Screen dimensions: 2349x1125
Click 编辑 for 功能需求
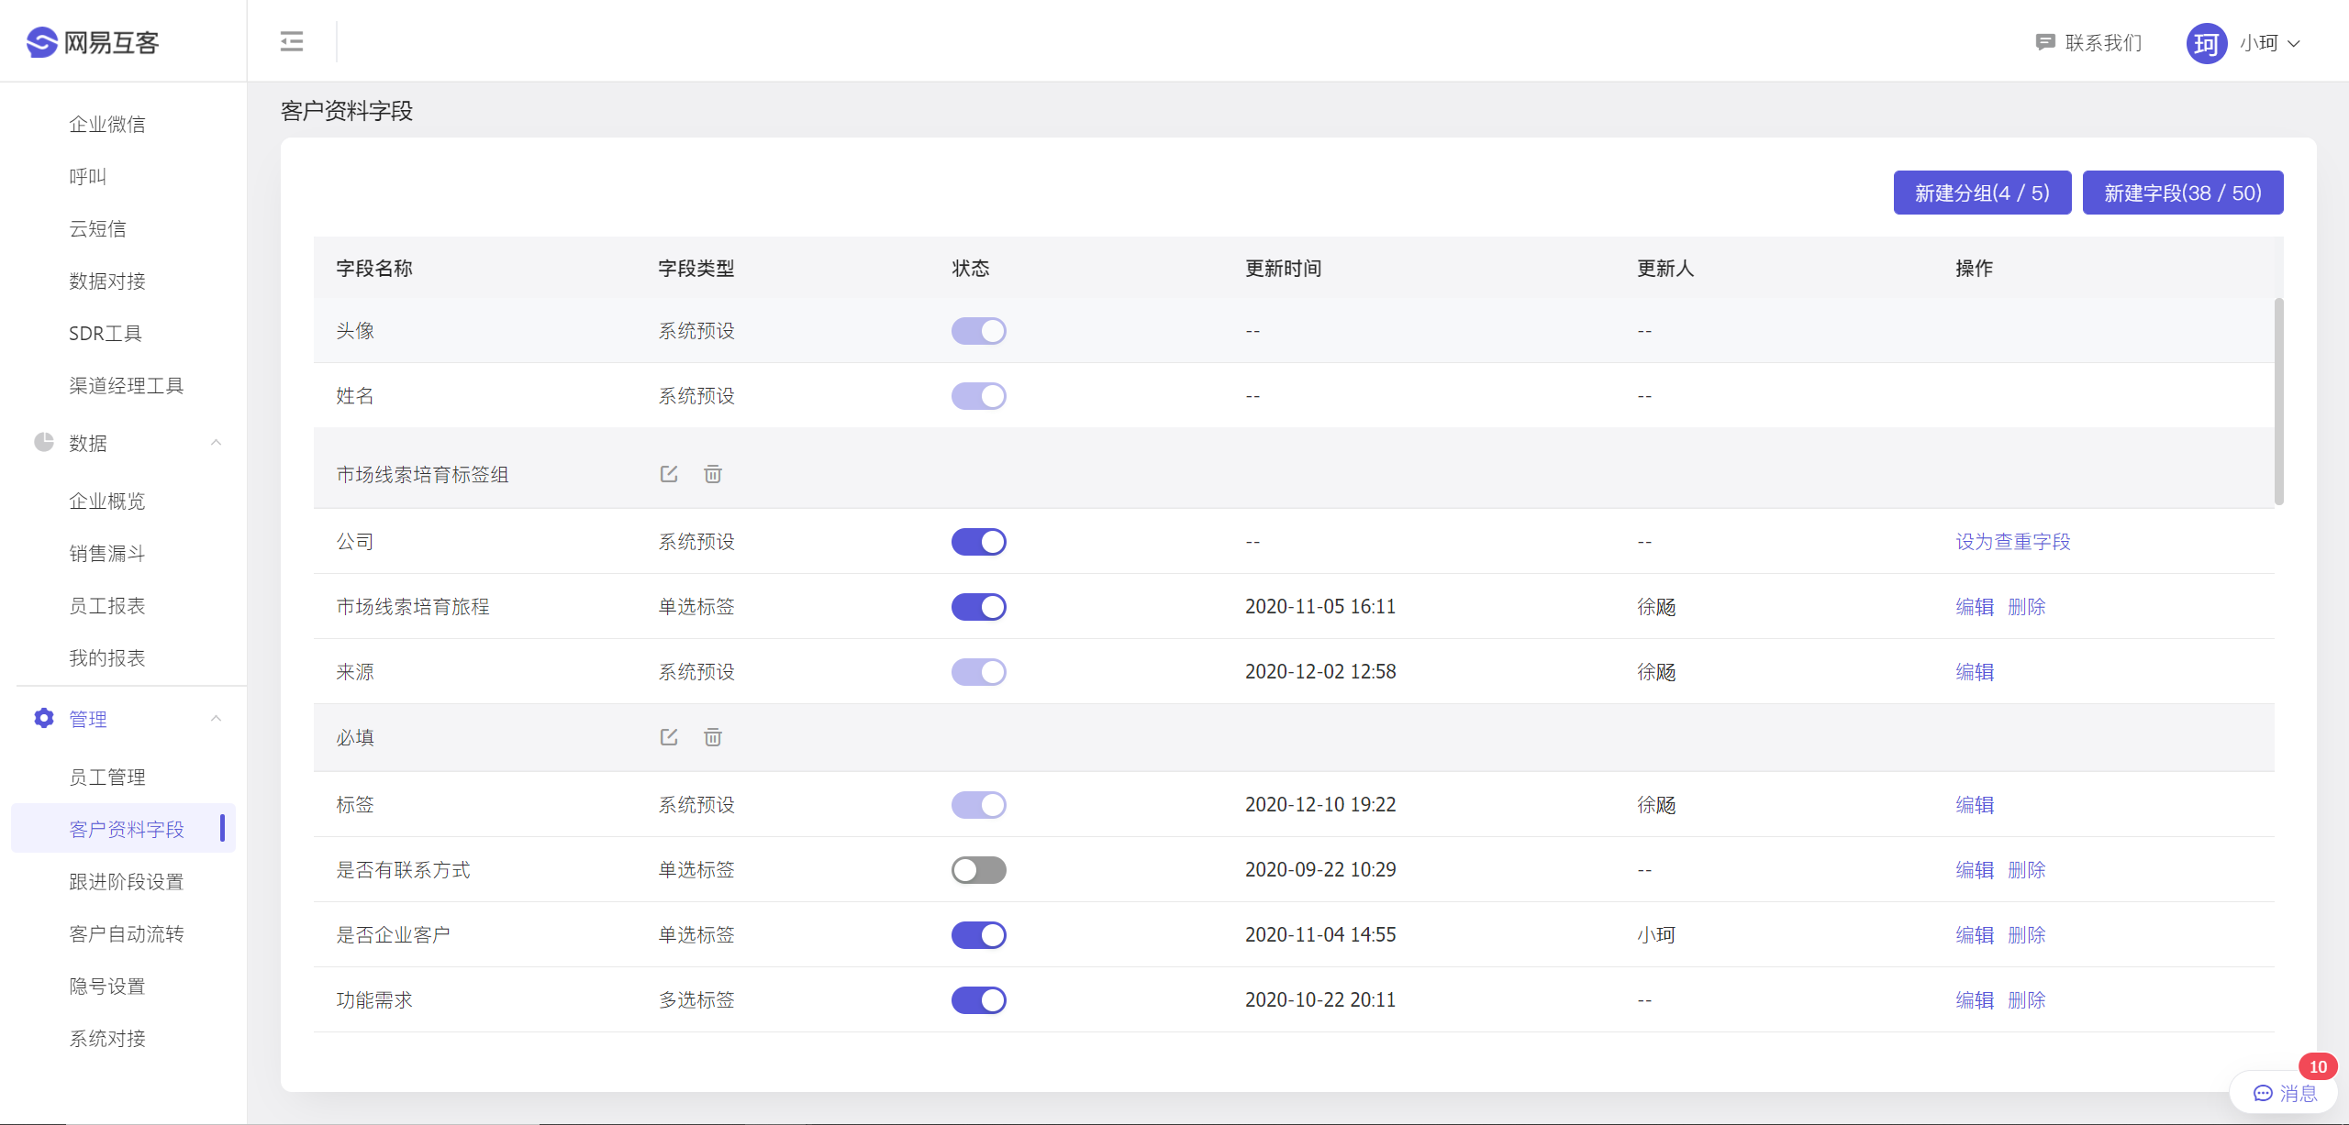[1975, 1000]
